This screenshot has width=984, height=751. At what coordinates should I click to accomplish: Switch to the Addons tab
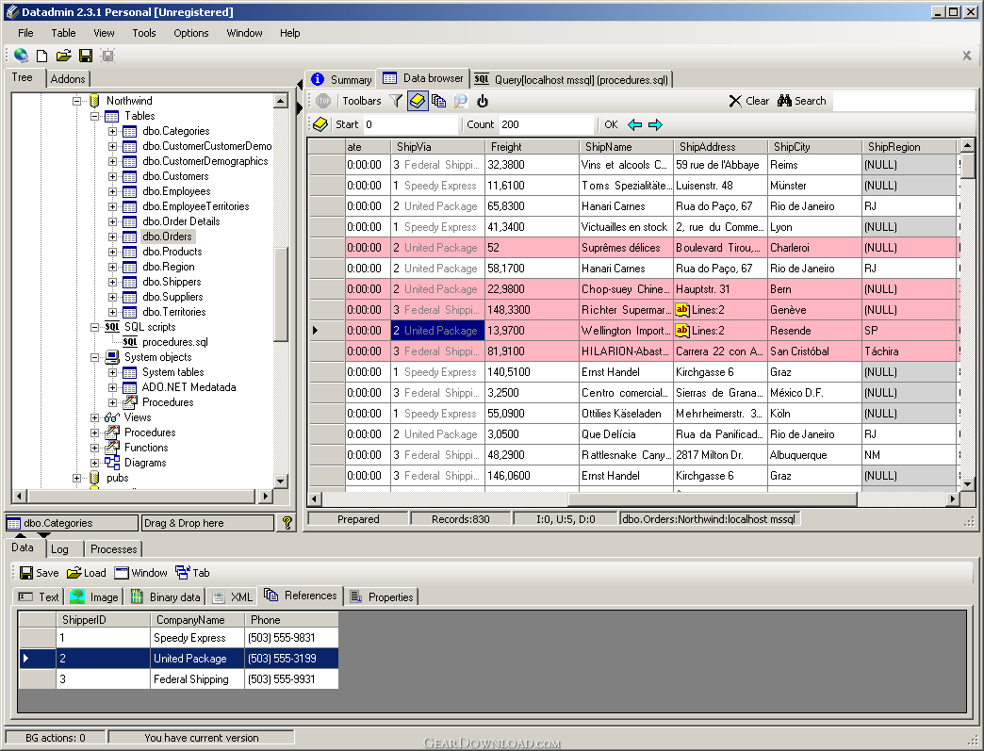pyautogui.click(x=68, y=79)
